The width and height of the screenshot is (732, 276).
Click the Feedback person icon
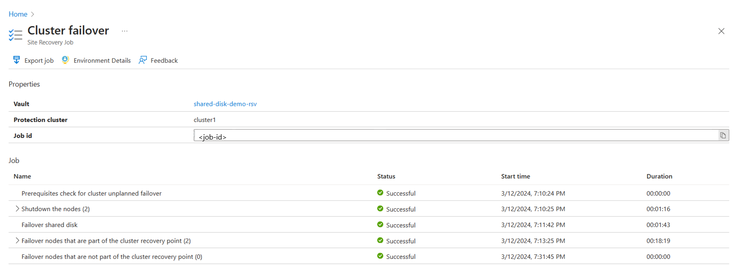click(x=143, y=60)
